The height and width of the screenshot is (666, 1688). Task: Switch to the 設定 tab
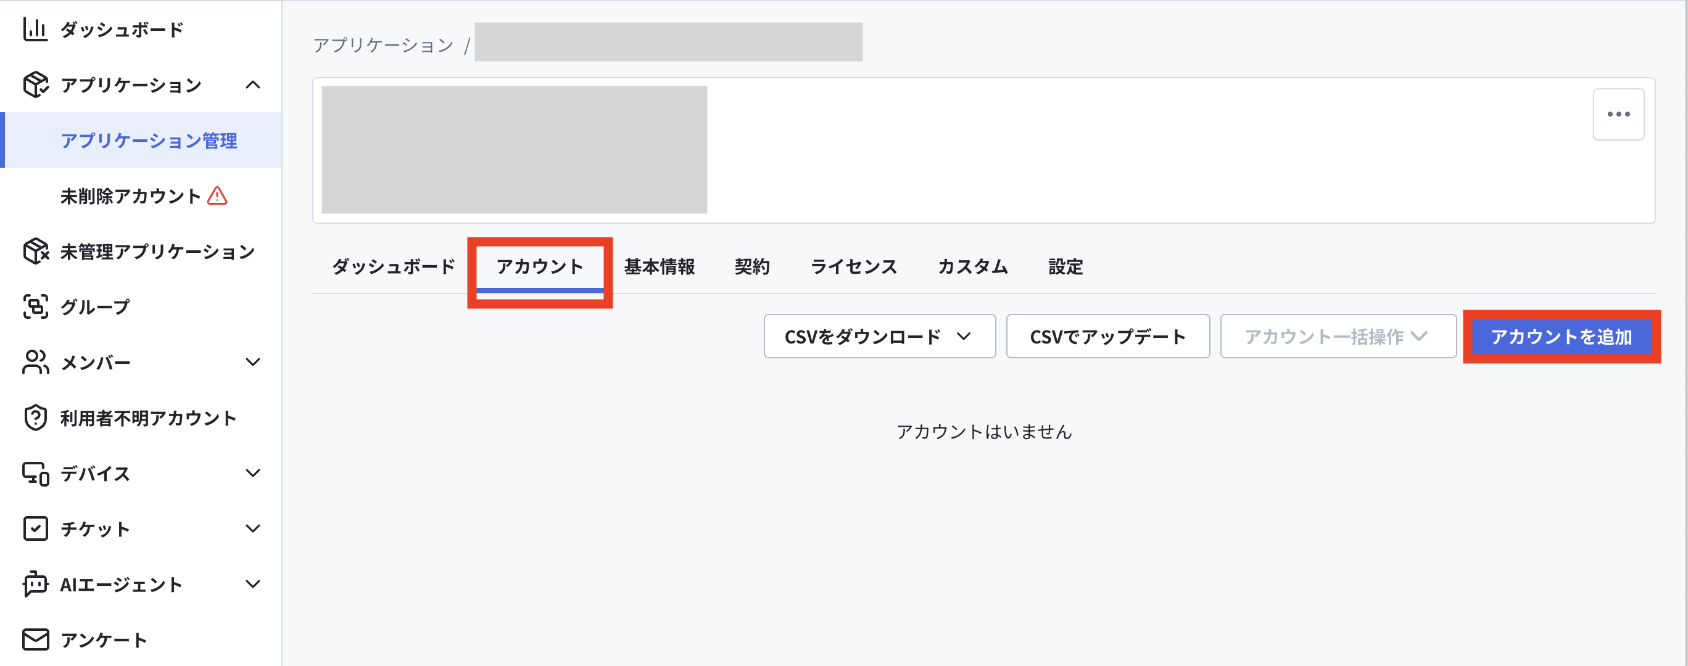tap(1065, 266)
